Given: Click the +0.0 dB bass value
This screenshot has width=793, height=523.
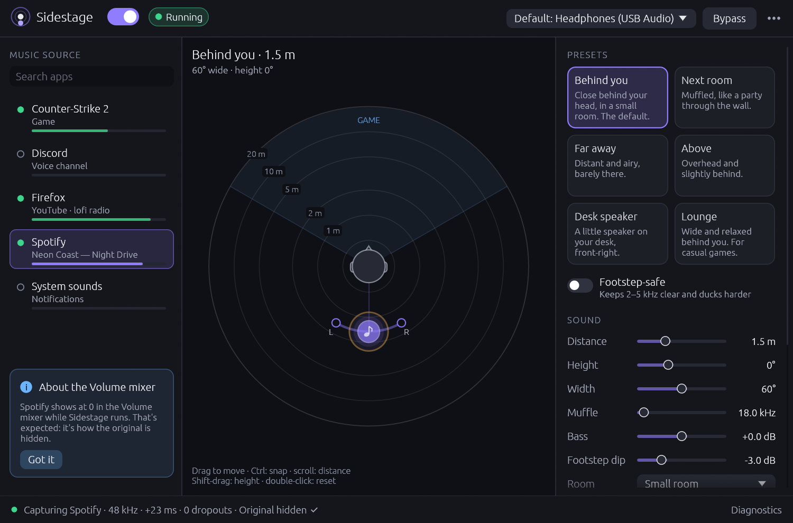Looking at the screenshot, I should coord(759,437).
